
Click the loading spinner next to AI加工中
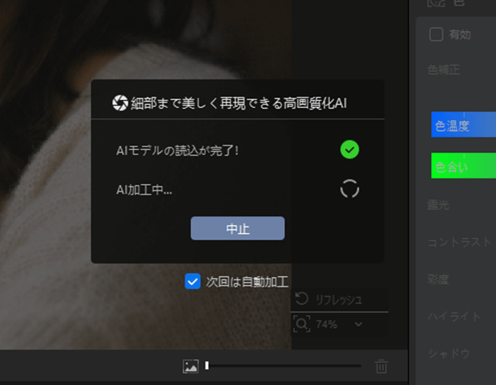coord(349,189)
